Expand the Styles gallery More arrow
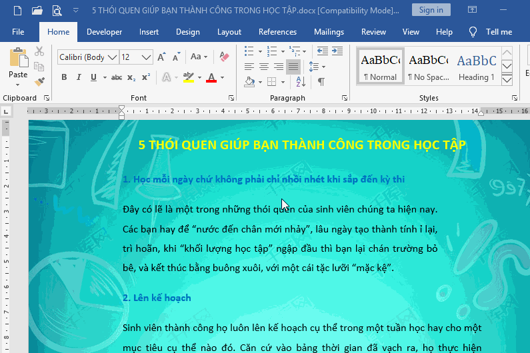This screenshot has width=530, height=353. click(507, 80)
